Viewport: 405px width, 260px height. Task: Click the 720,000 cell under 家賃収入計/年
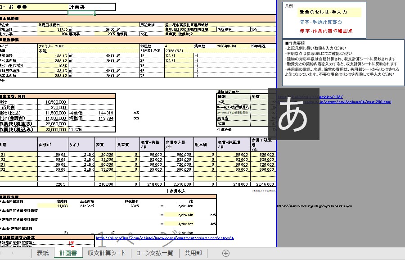click(x=179, y=164)
